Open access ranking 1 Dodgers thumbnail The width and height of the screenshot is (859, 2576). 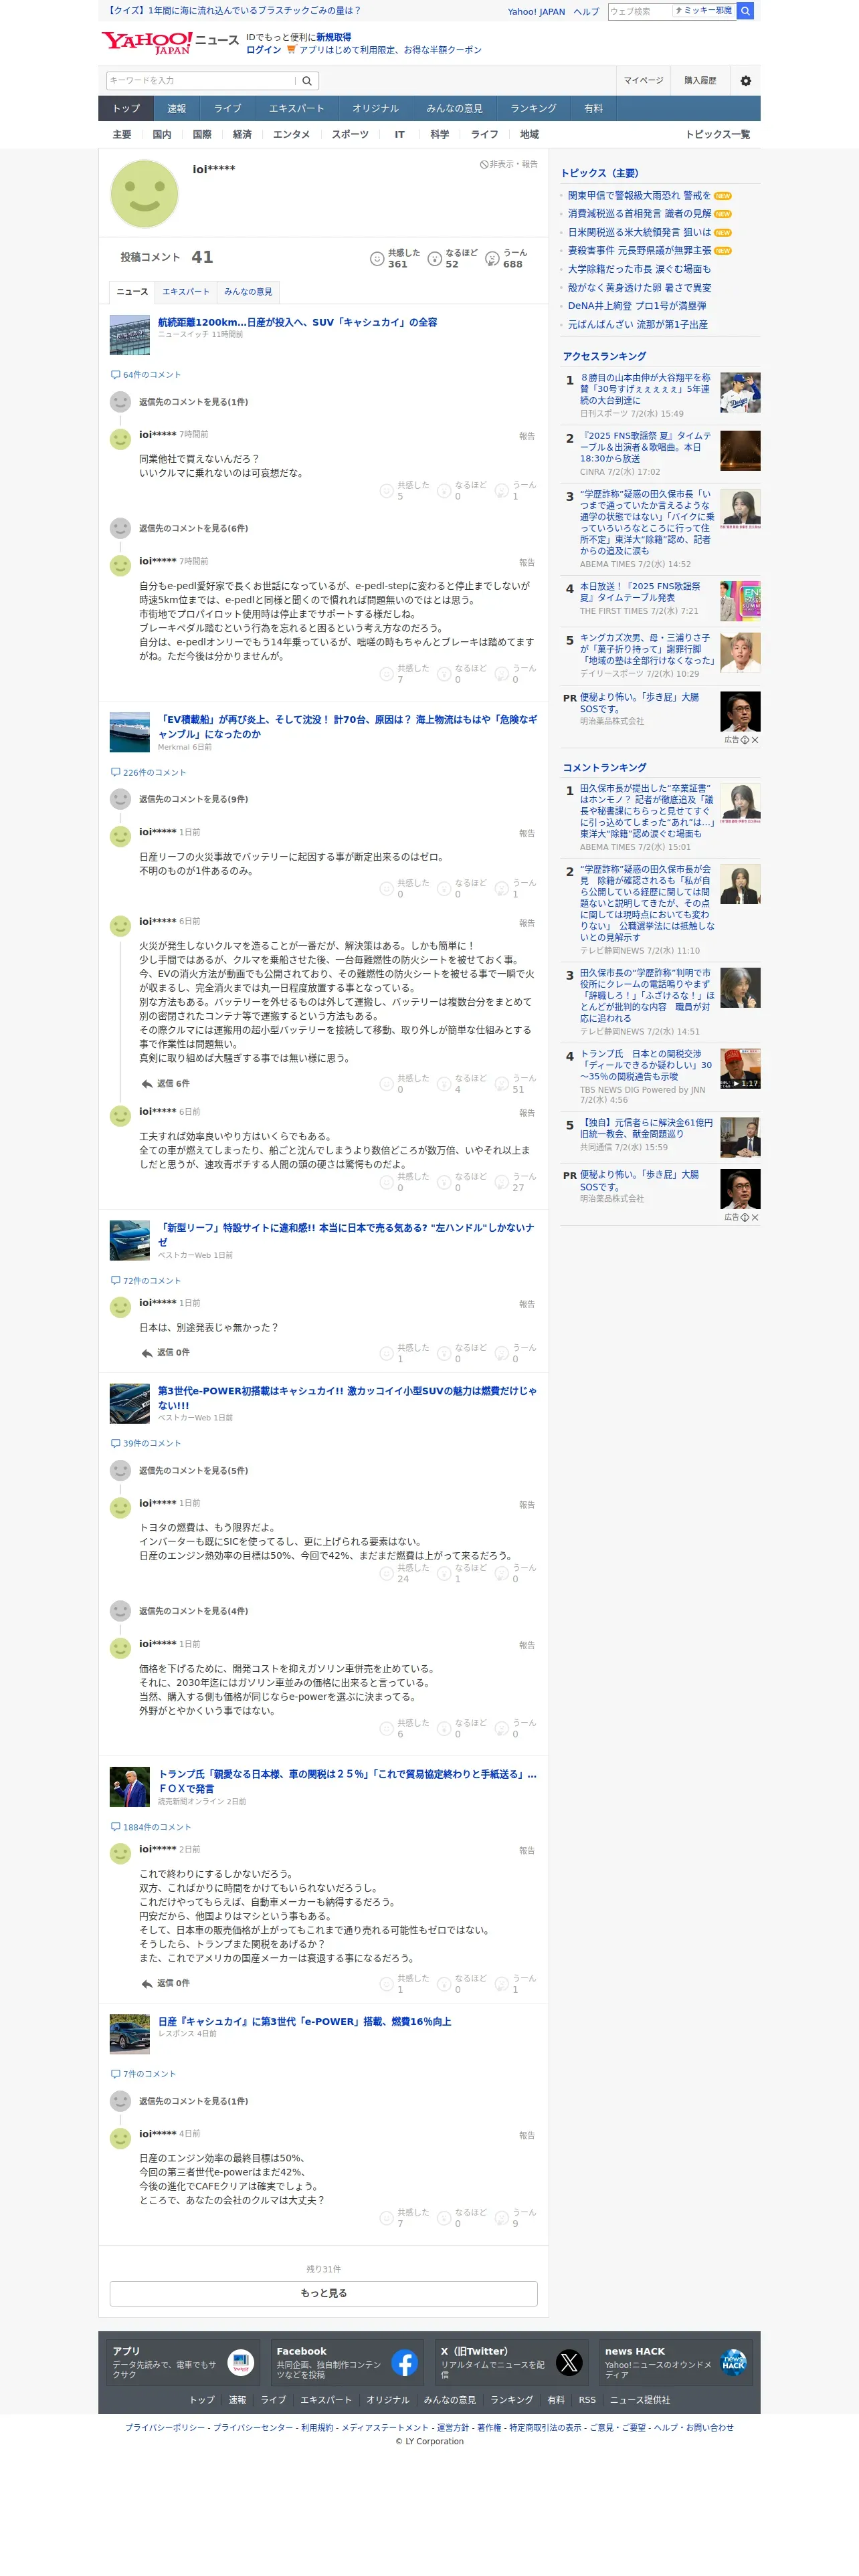[740, 393]
